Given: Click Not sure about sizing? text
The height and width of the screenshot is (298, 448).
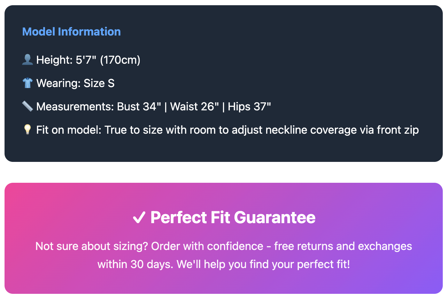Looking at the screenshot, I should pos(92,246).
